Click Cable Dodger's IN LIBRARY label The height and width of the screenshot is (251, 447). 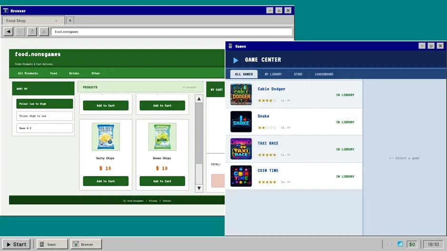coord(345,95)
